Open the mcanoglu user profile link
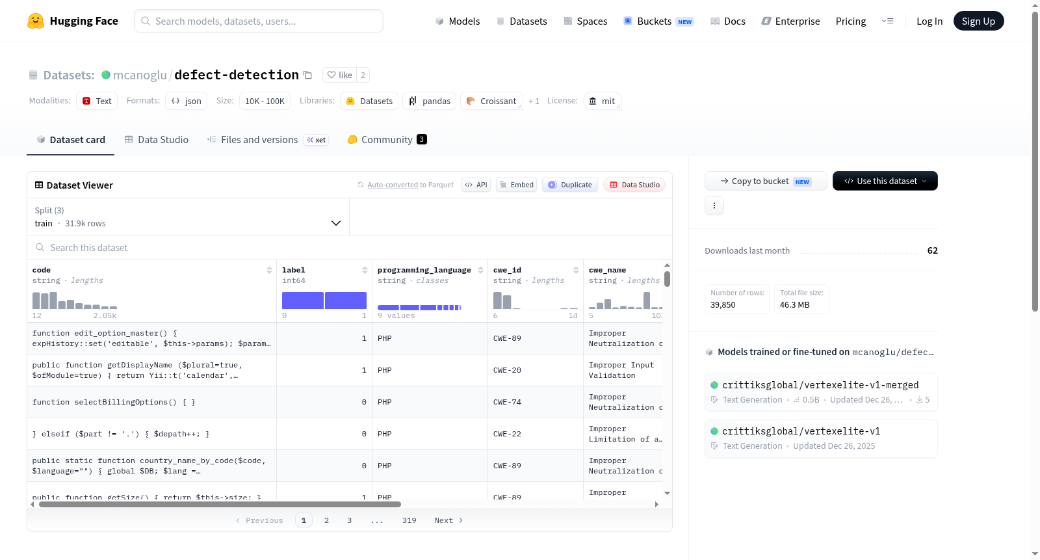 pos(140,75)
